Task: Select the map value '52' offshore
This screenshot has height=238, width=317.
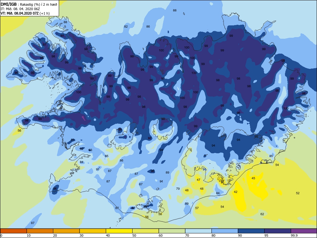Action: click(x=298, y=193)
